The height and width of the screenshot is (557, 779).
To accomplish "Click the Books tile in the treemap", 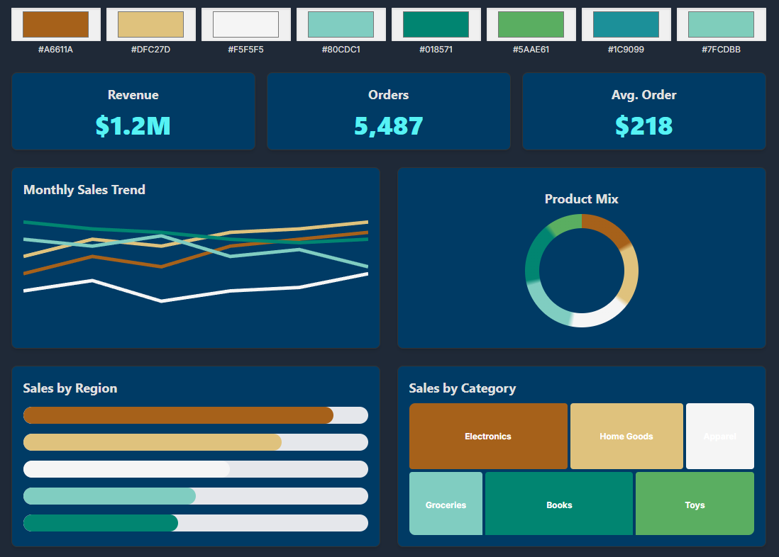I will pos(558,504).
